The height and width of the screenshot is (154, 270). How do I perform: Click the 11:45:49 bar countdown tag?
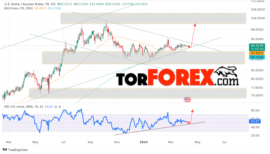point(257,49)
